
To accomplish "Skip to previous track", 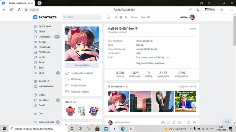I will pos(116,17).
